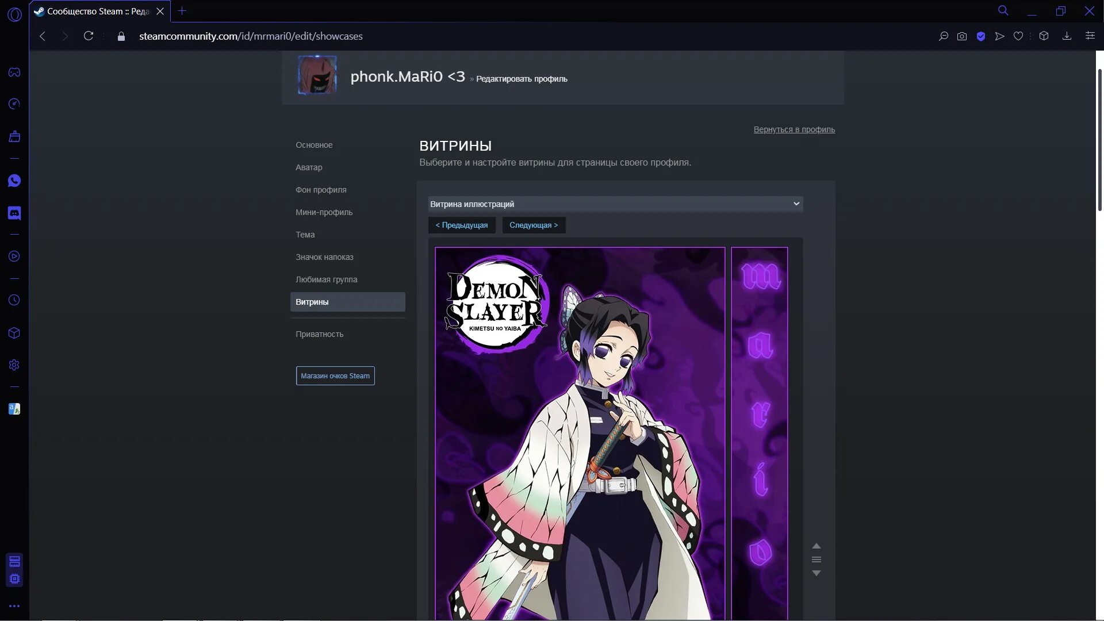Open History clock icon in sidebar
This screenshot has height=621, width=1104.
pyautogui.click(x=14, y=300)
